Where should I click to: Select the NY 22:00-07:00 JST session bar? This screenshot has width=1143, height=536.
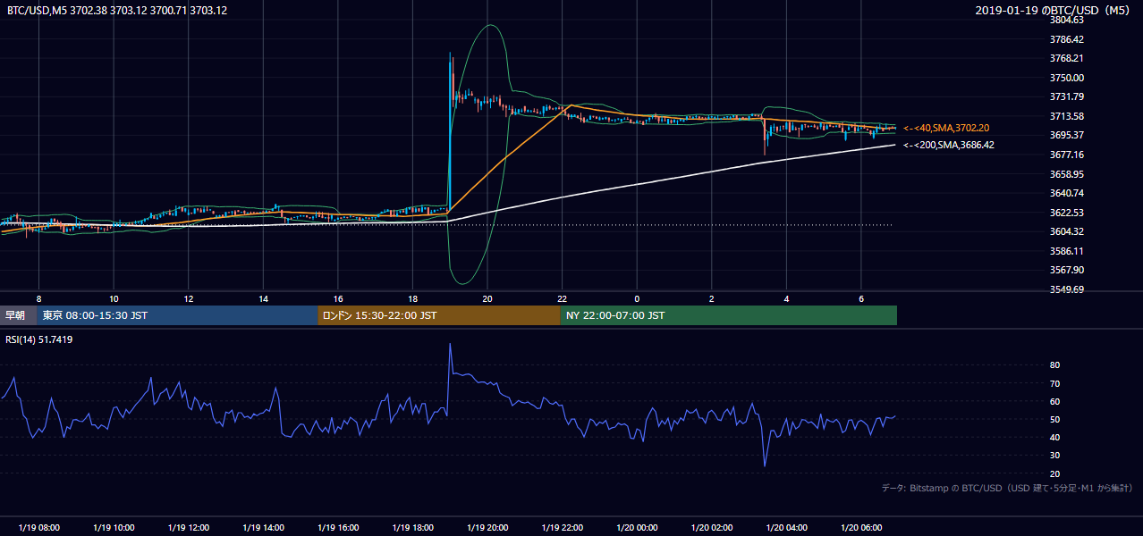(728, 315)
